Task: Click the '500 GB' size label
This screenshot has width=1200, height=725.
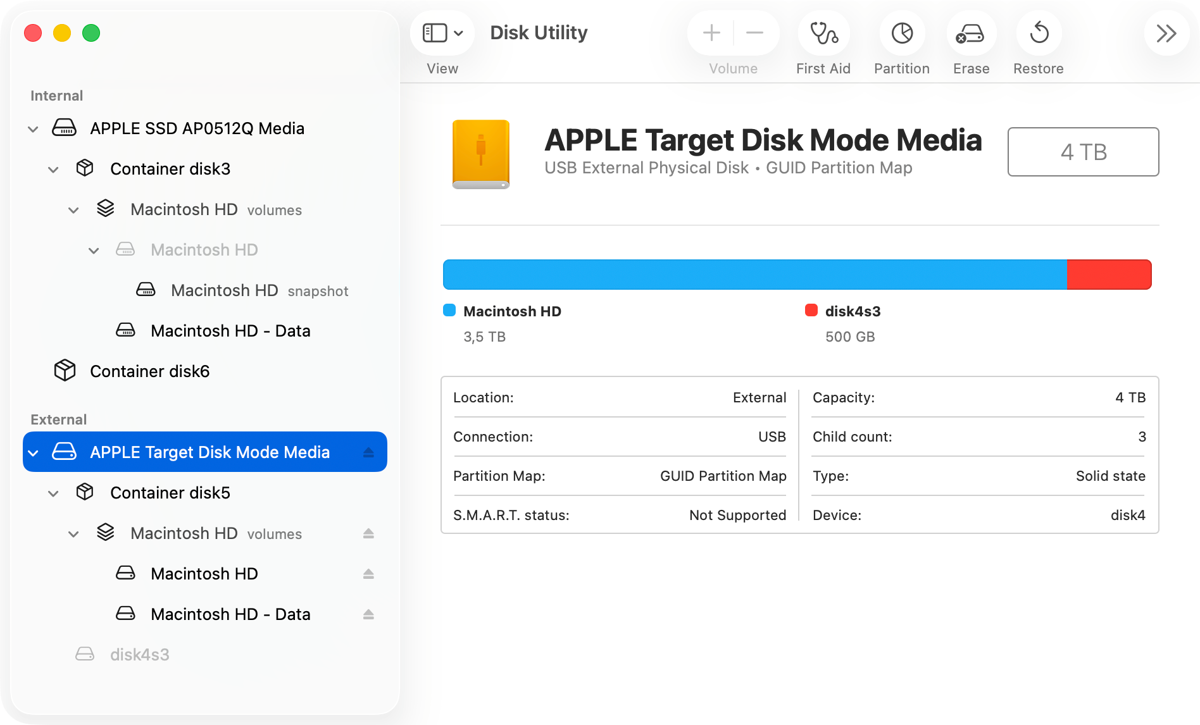Action: coord(850,337)
